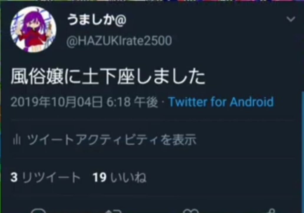Click the Twitter for Android source link

(x=221, y=102)
